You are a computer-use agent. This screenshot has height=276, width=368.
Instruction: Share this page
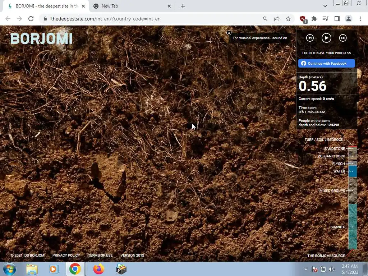pyautogui.click(x=277, y=19)
